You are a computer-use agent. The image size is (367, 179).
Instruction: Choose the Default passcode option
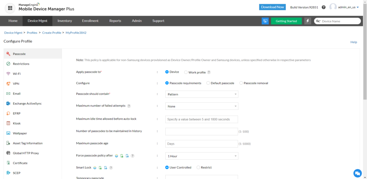[208, 83]
